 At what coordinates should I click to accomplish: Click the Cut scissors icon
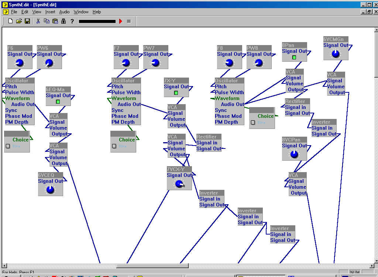38,21
